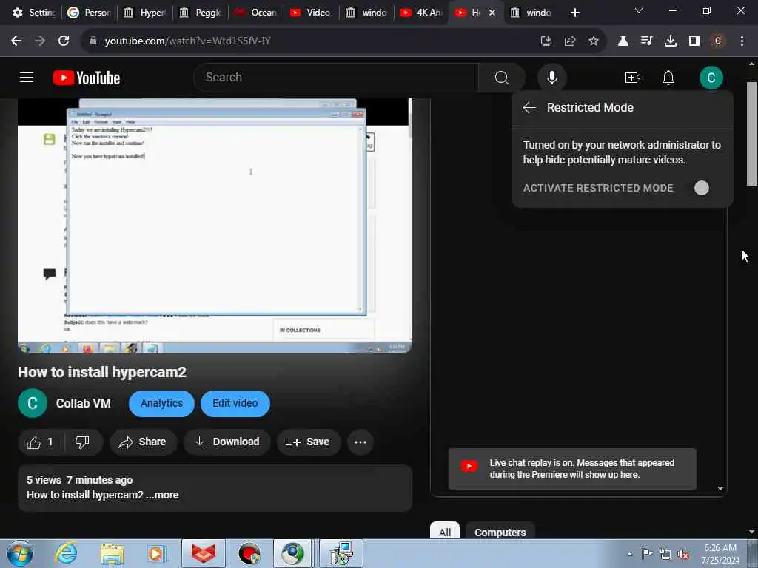
Task: Switch to the 4K An YouTube tab
Action: [x=421, y=13]
